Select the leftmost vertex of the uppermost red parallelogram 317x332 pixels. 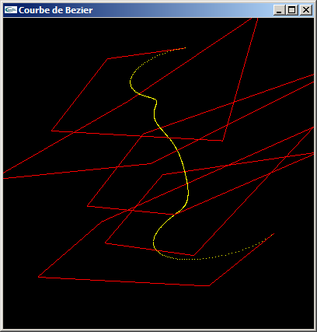pyautogui.click(x=51, y=131)
